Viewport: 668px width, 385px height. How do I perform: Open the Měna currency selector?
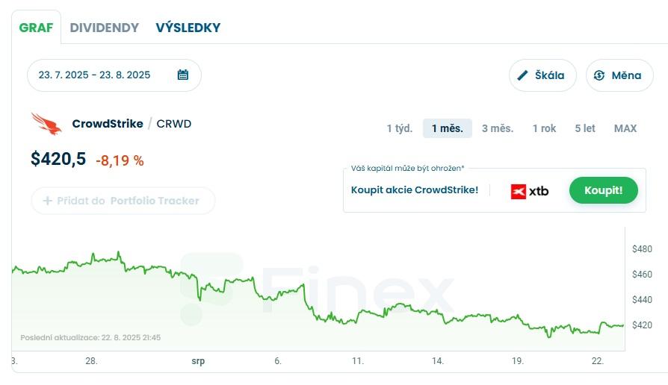tap(619, 75)
